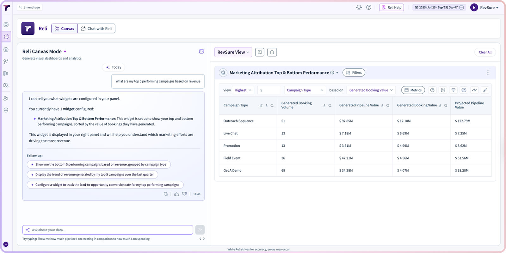
Task: Click the Clear All button
Action: click(x=485, y=52)
